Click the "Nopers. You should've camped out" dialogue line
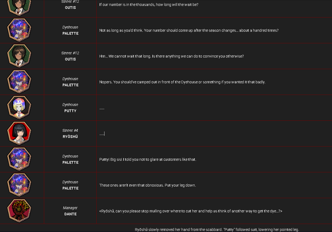The image size is (332, 232). coord(182,82)
